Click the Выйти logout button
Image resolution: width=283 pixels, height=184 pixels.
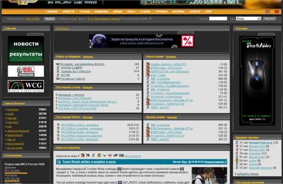[50, 19]
